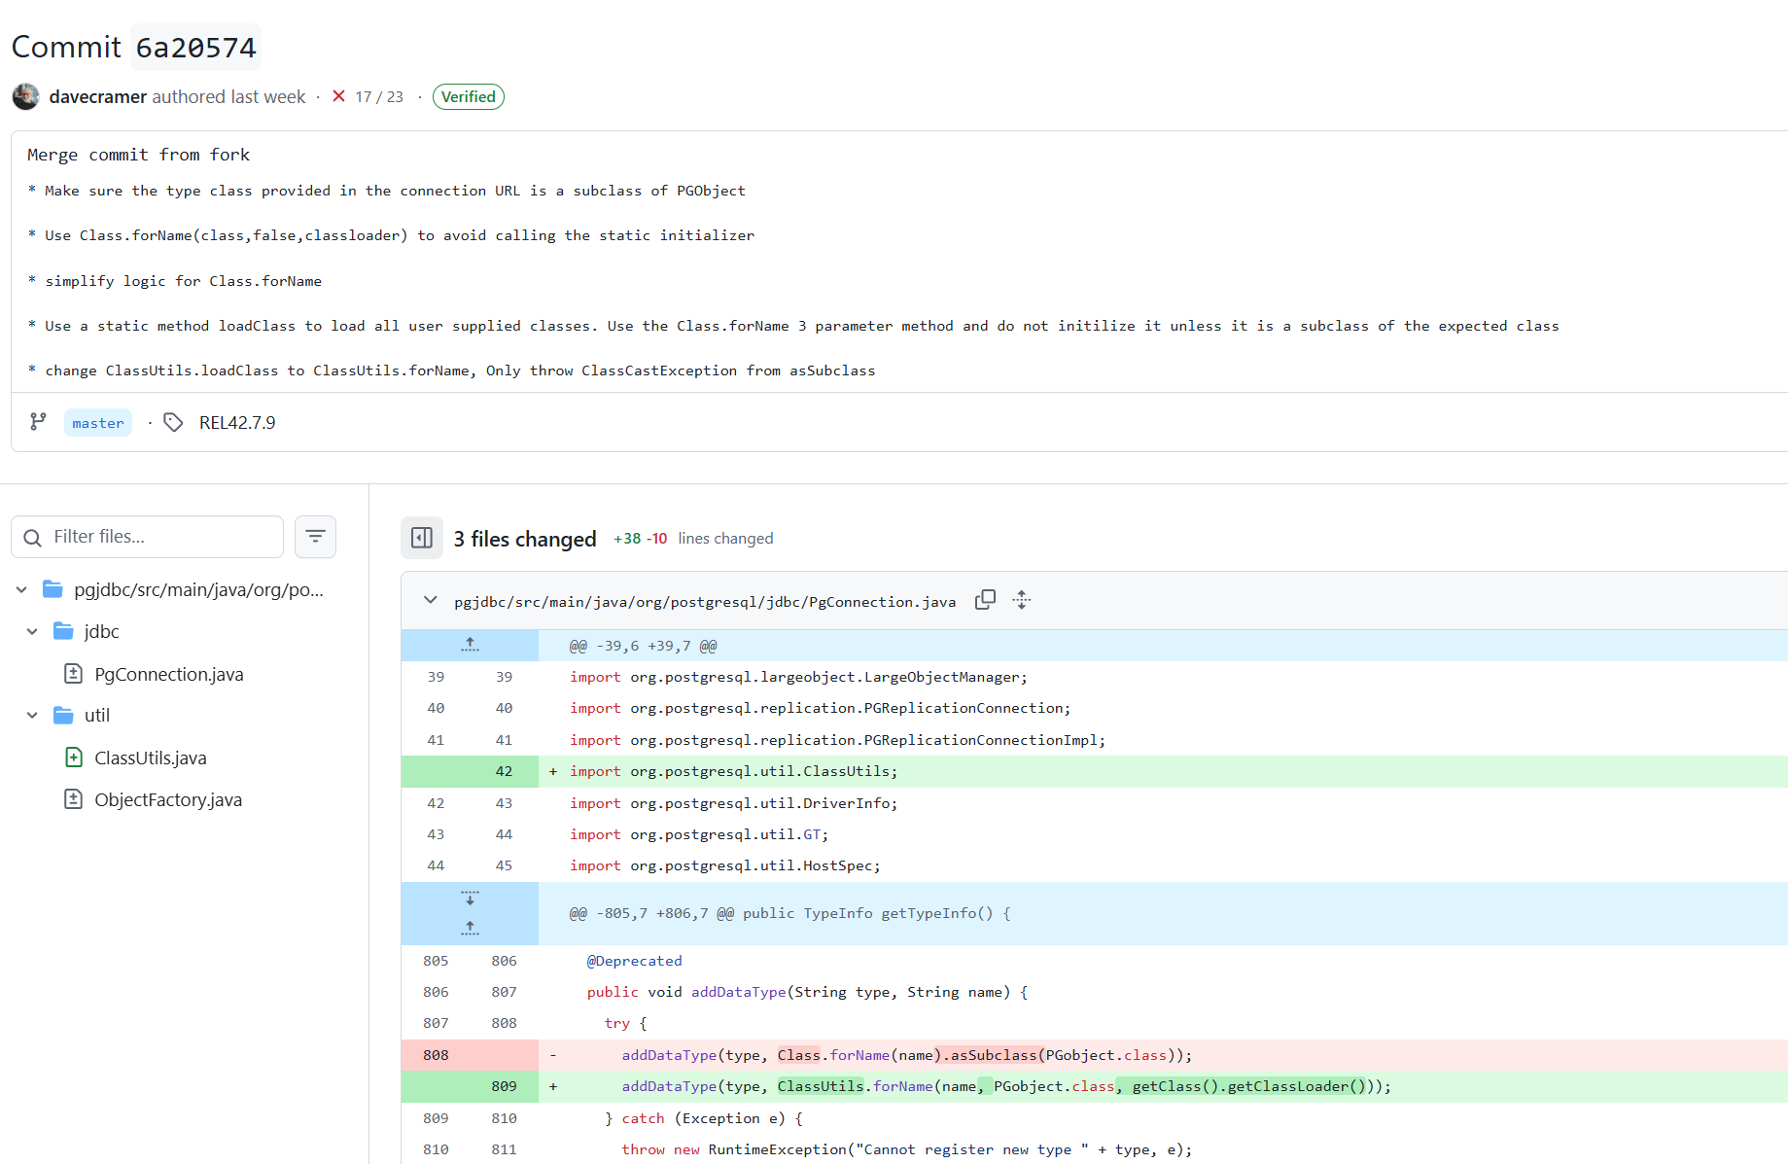The width and height of the screenshot is (1788, 1164).
Task: Open ObjectFactory.java from the file tree
Action: (x=167, y=799)
